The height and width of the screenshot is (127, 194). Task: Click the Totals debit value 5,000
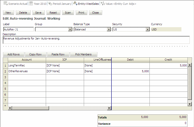[144, 117]
